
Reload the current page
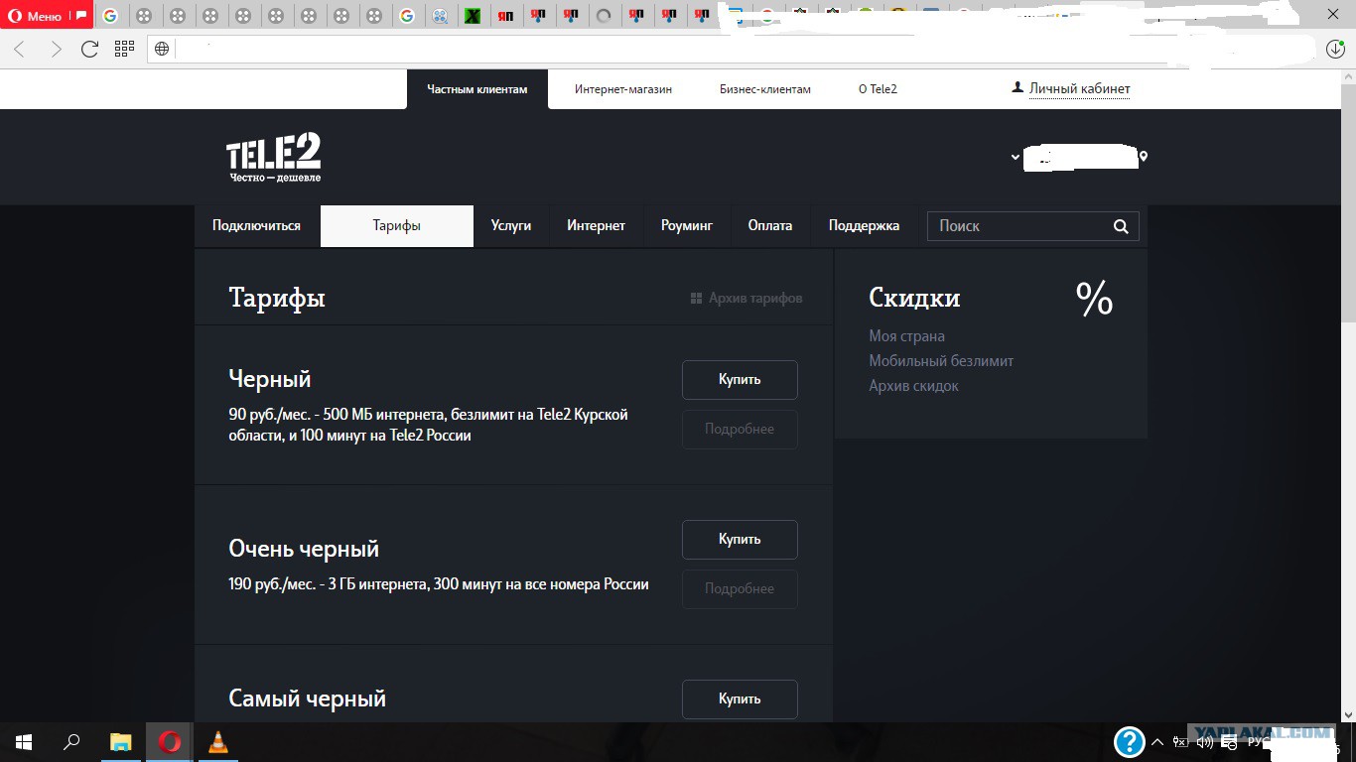(x=89, y=49)
